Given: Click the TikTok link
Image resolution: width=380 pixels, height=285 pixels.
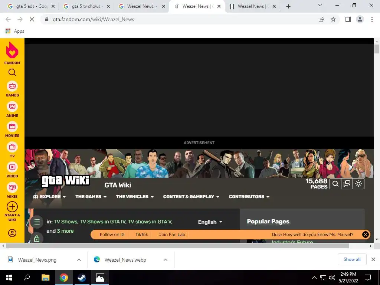Looking at the screenshot, I should (x=141, y=235).
